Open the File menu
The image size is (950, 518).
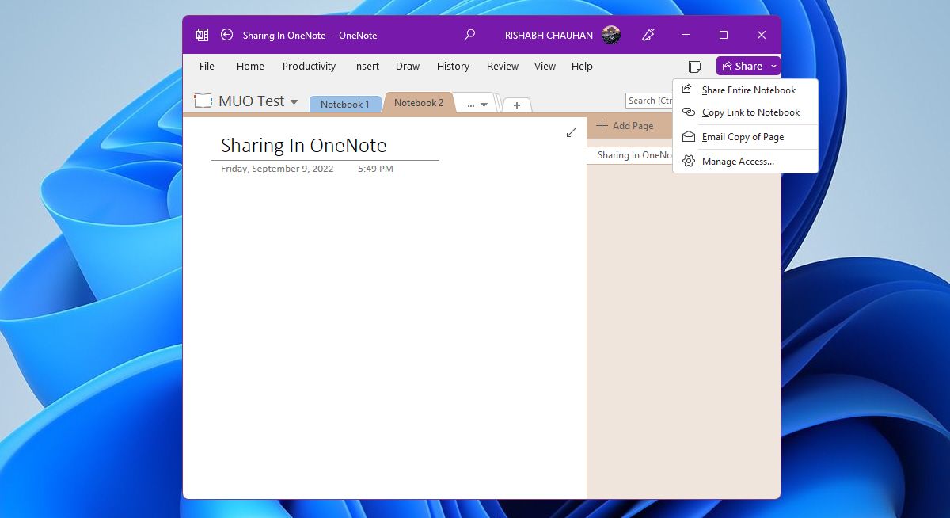207,66
